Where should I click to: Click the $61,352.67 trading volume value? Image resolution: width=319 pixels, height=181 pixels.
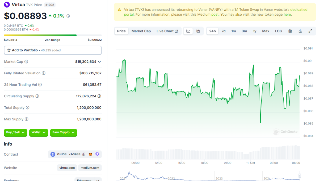click(x=92, y=85)
